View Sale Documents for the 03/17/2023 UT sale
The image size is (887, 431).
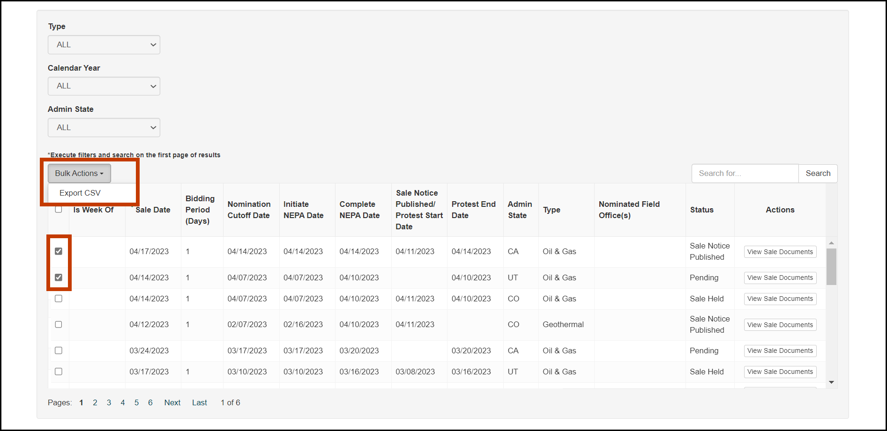780,372
